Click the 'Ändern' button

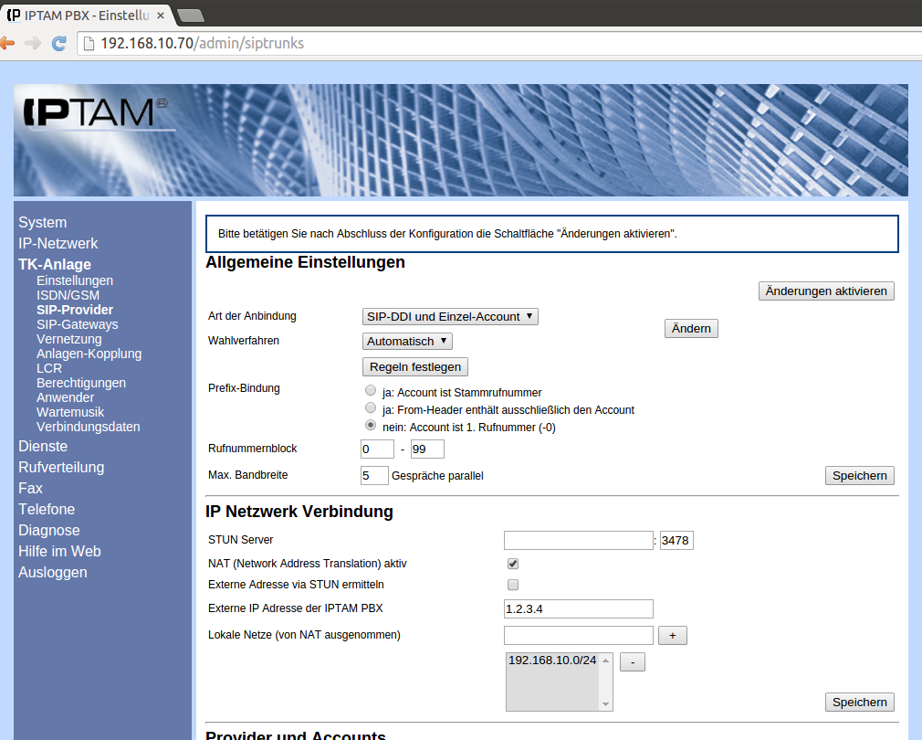click(x=691, y=329)
